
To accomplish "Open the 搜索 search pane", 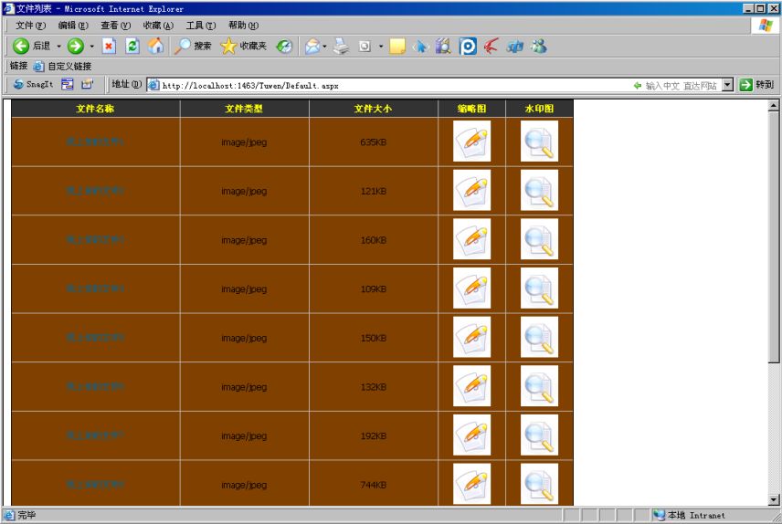I will point(193,46).
